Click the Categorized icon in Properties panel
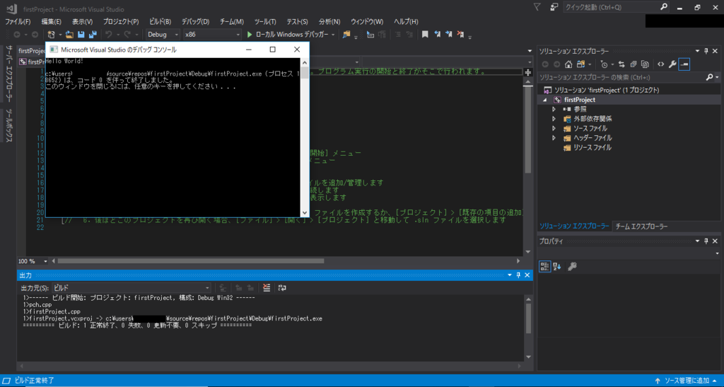 545,267
